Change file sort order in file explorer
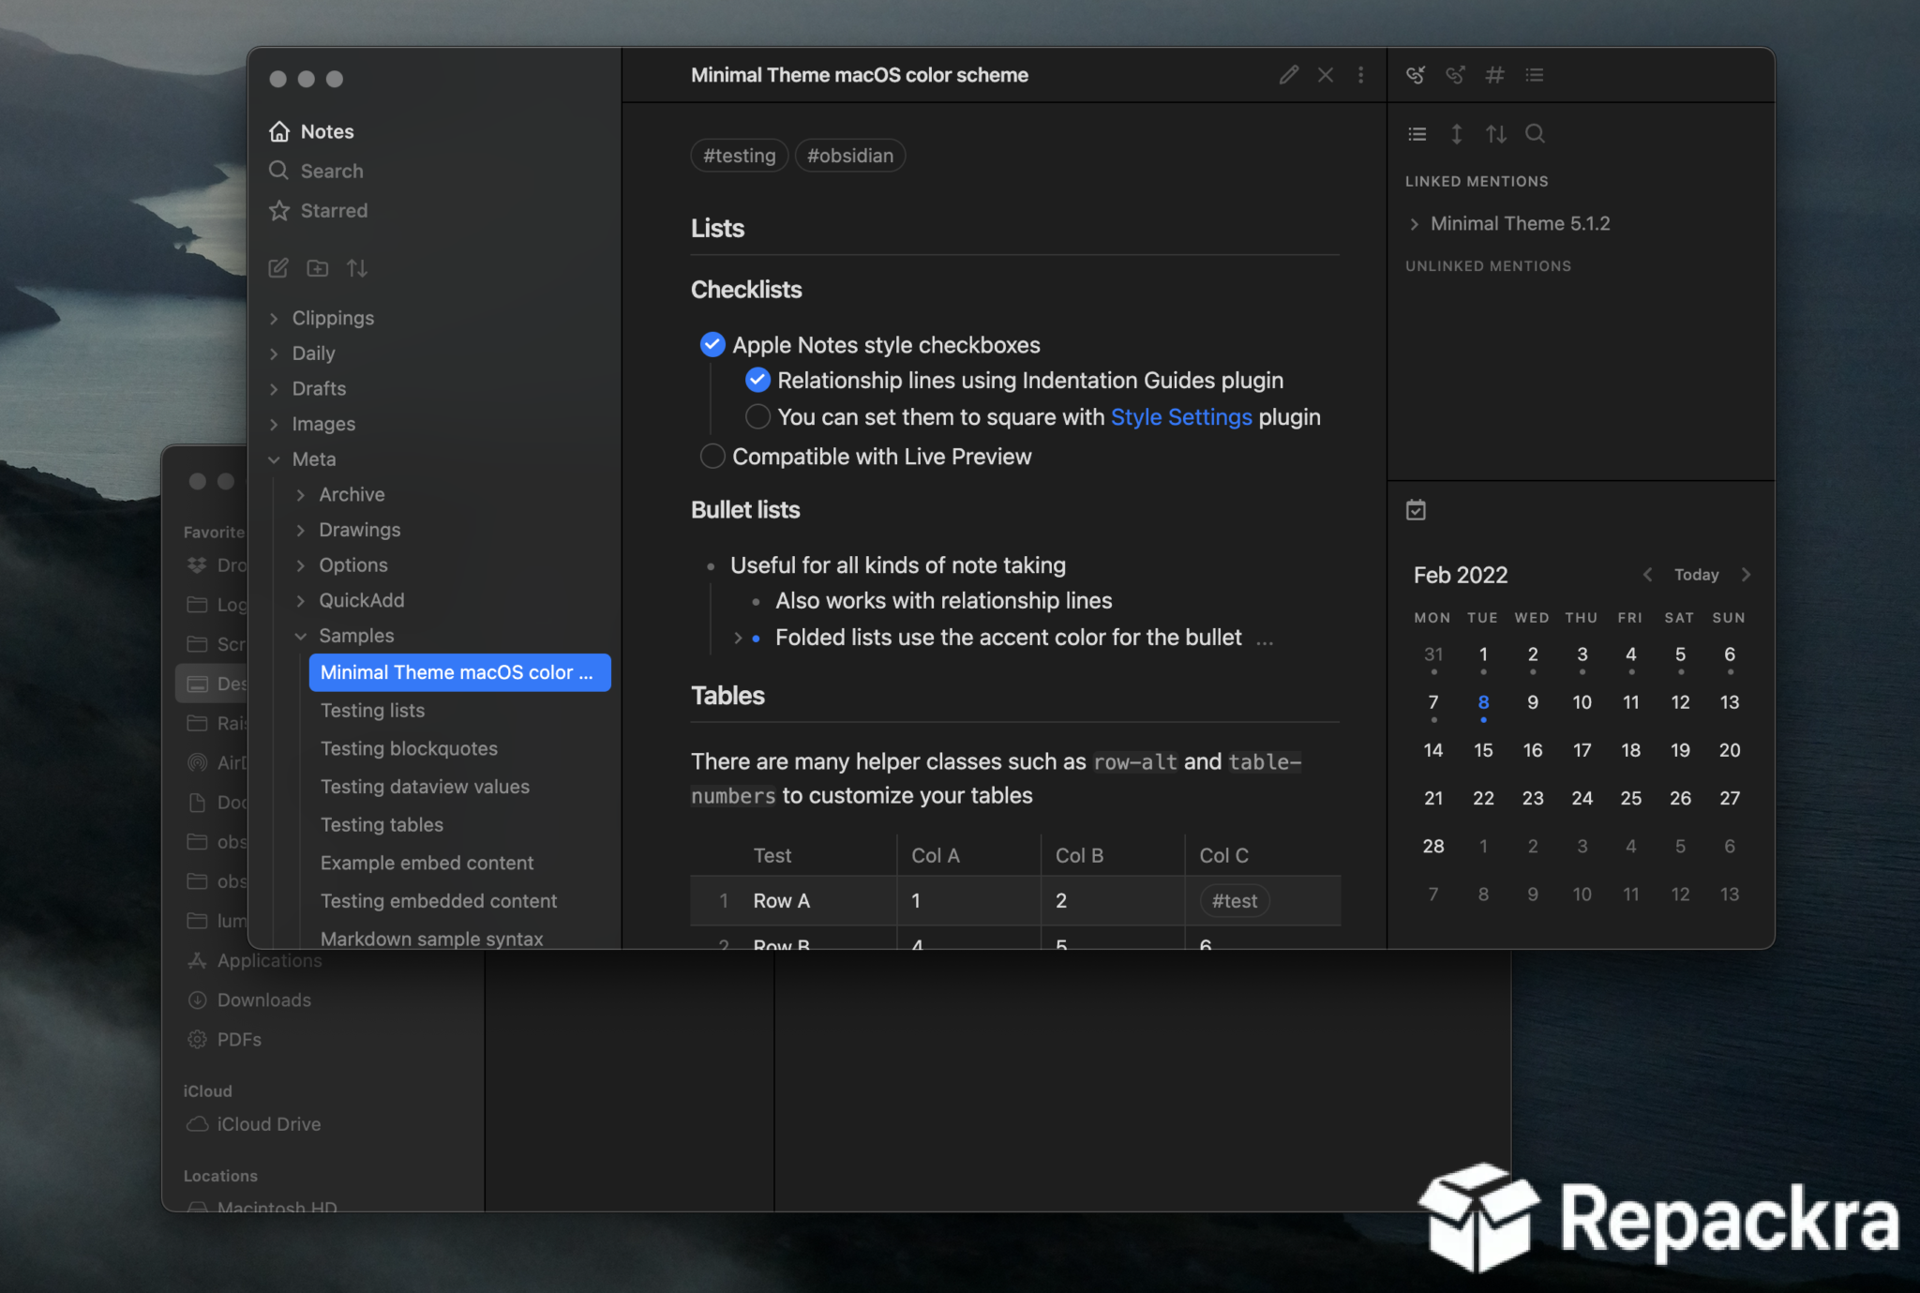The height and width of the screenshot is (1293, 1920). pyautogui.click(x=357, y=268)
